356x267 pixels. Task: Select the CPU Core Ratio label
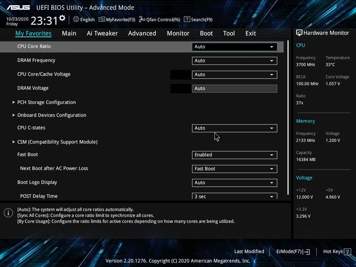tap(34, 46)
